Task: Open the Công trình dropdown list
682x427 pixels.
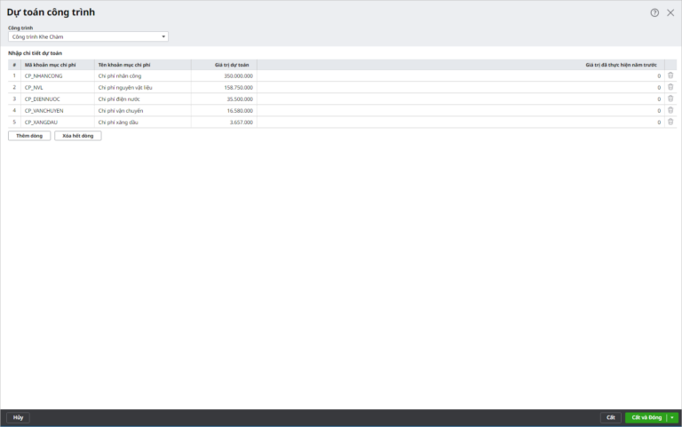Action: [x=163, y=36]
